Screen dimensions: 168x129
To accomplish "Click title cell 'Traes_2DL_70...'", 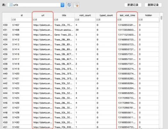I will (64, 25).
